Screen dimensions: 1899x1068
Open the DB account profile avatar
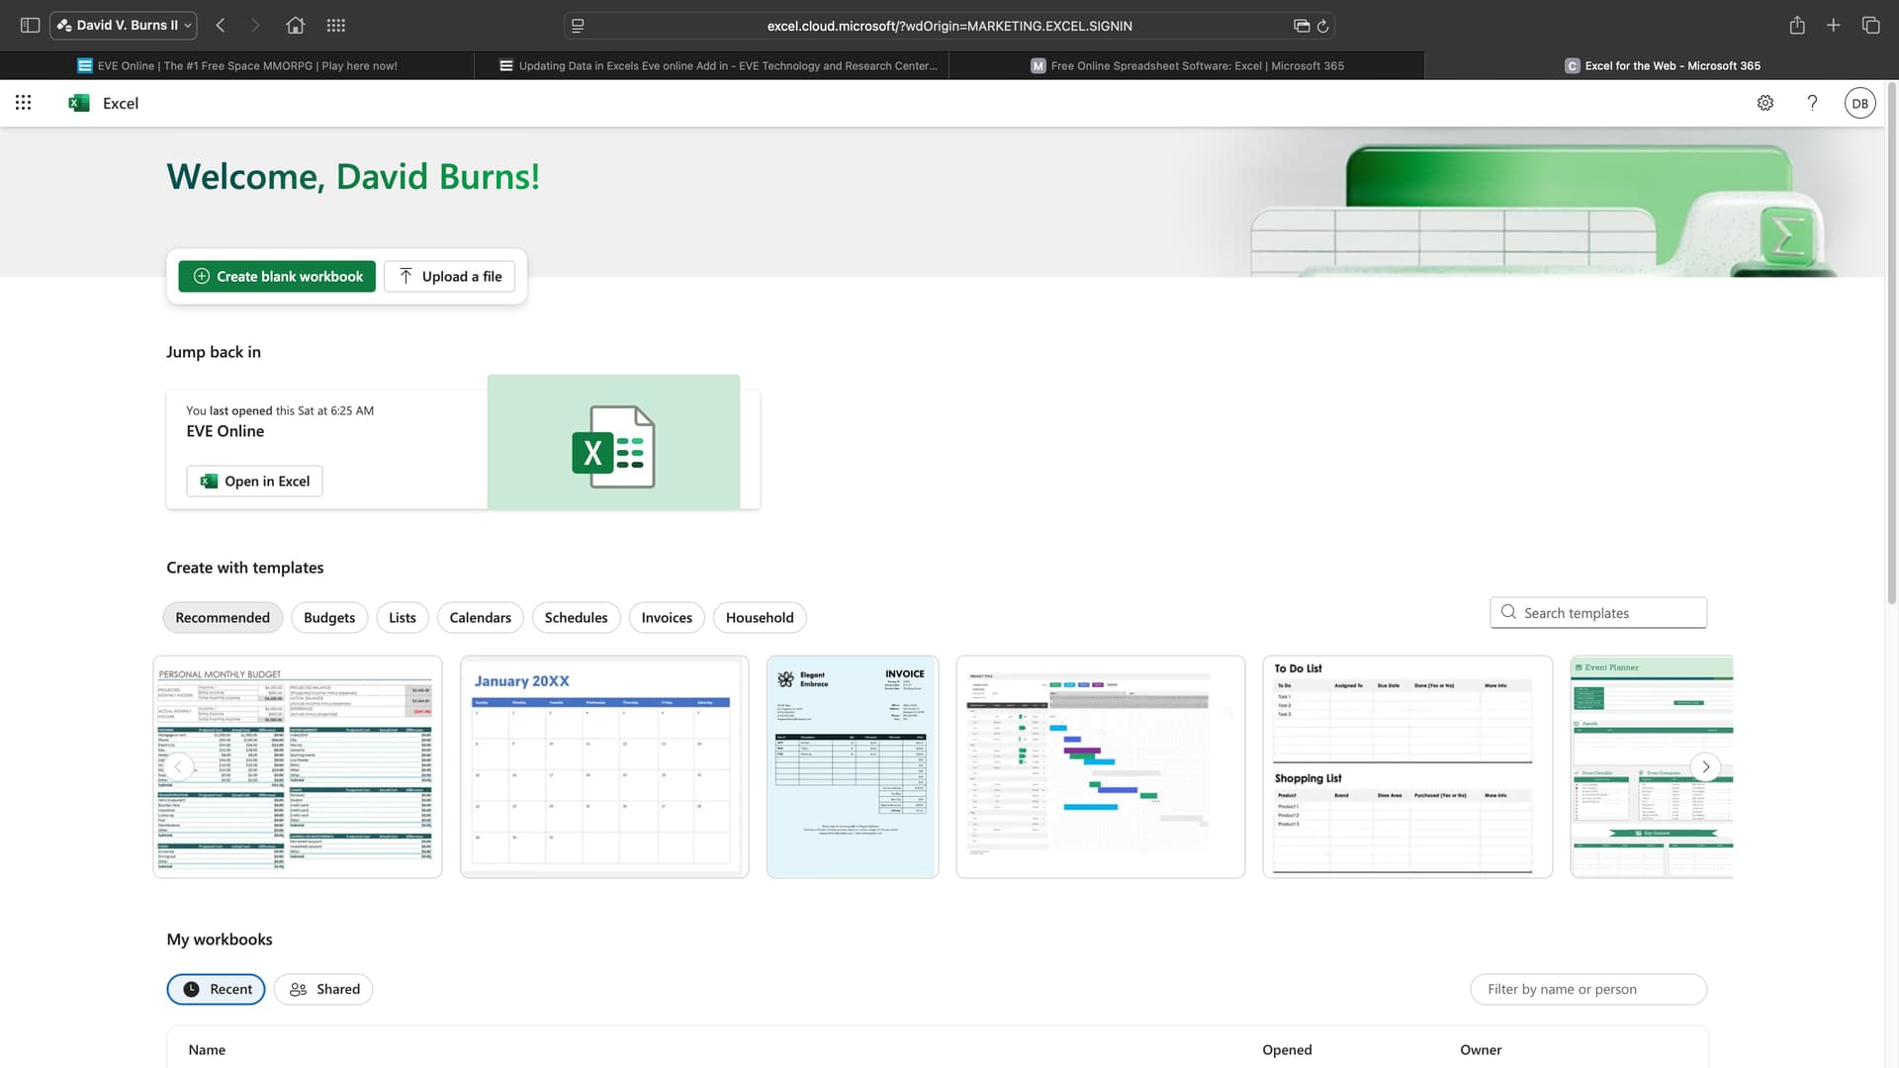pyautogui.click(x=1859, y=103)
